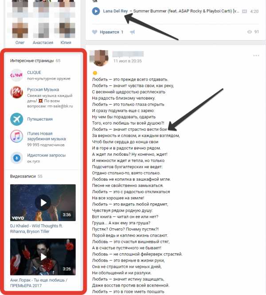Viewport: 266px width, 295px height.
Task: Open the Интересные страницы section header
Action: pyautogui.click(x=32, y=61)
